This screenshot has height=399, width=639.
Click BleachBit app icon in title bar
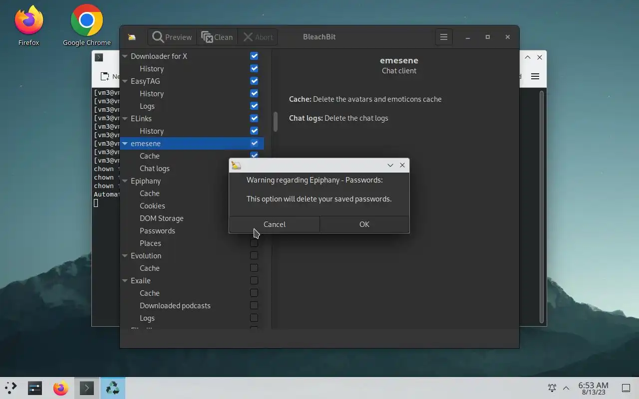[132, 37]
